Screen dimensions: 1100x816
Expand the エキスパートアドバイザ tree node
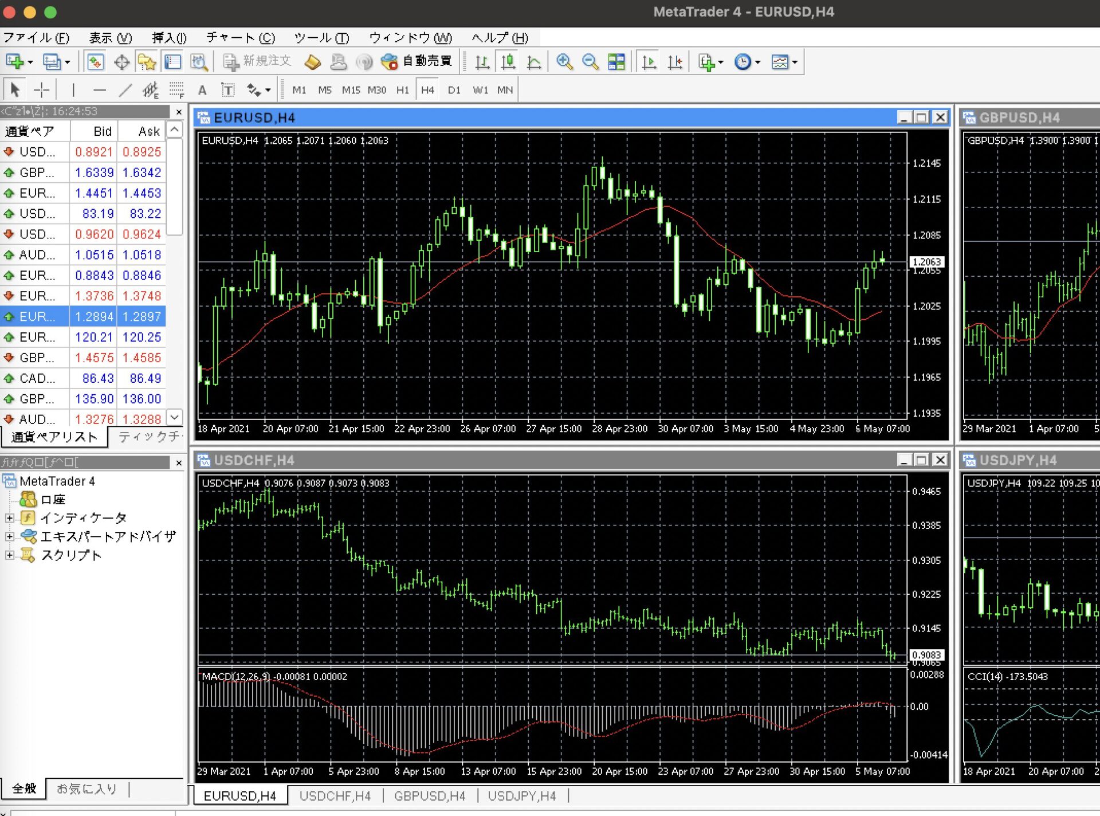tap(9, 536)
